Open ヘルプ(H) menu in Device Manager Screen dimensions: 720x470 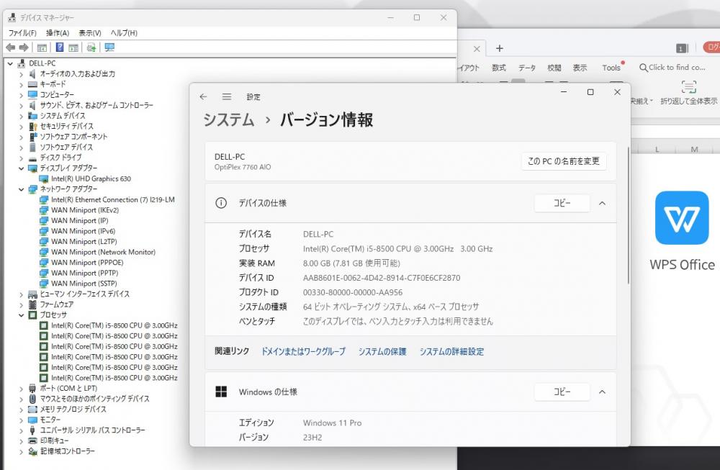[124, 33]
